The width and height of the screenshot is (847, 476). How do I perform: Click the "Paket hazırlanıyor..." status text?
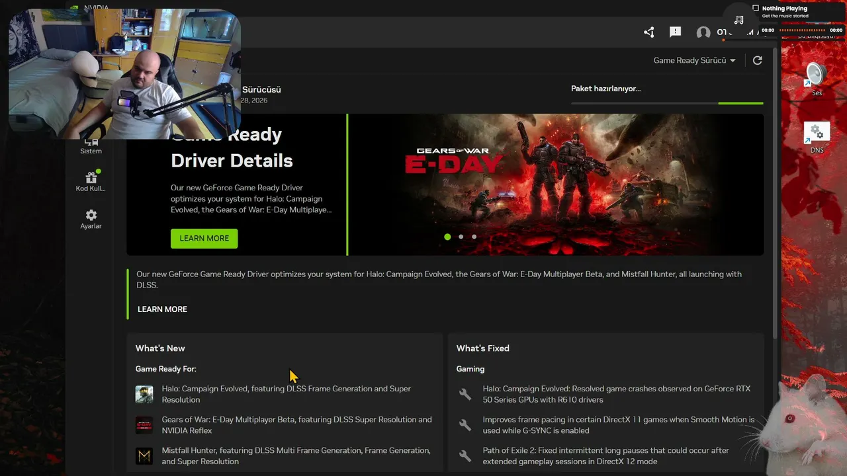[606, 89]
